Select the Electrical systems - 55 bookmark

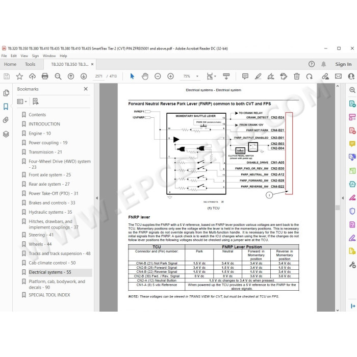pyautogui.click(x=50, y=272)
